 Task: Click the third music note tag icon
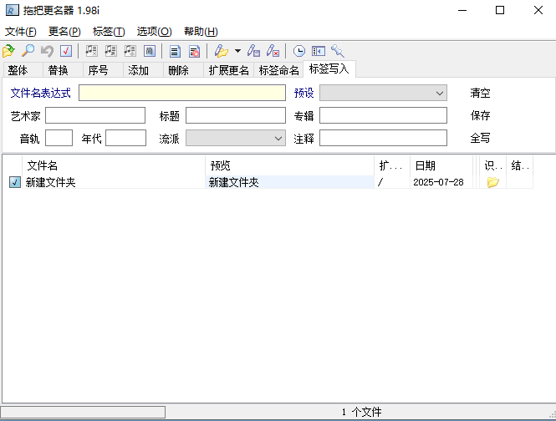tap(130, 51)
